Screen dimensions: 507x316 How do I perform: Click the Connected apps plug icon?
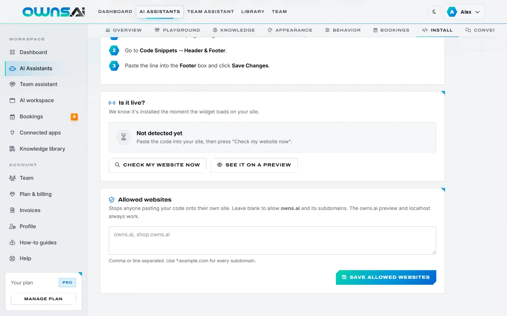(x=12, y=133)
